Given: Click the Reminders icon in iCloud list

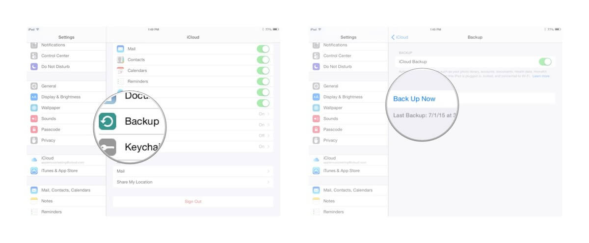Looking at the screenshot, I should 120,81.
